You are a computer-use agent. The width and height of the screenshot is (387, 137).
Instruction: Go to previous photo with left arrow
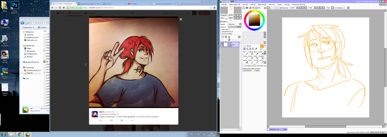(86, 65)
